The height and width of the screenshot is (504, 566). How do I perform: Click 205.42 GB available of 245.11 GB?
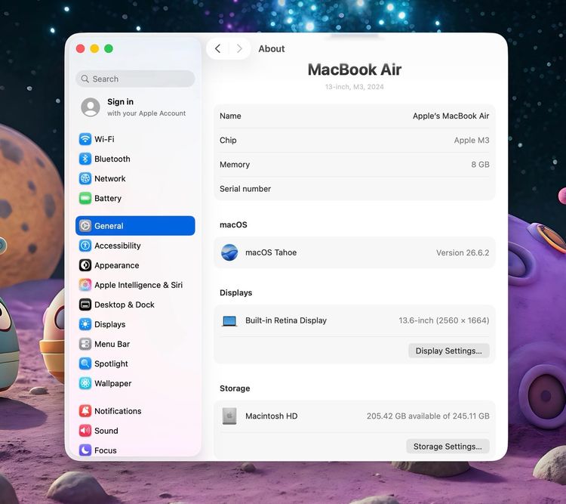click(428, 416)
